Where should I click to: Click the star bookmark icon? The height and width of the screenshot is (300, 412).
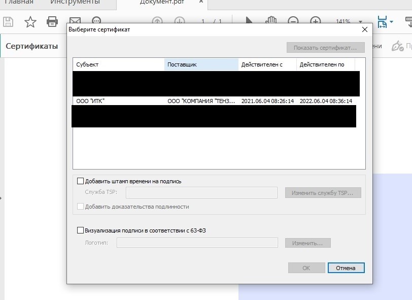tap(30, 22)
